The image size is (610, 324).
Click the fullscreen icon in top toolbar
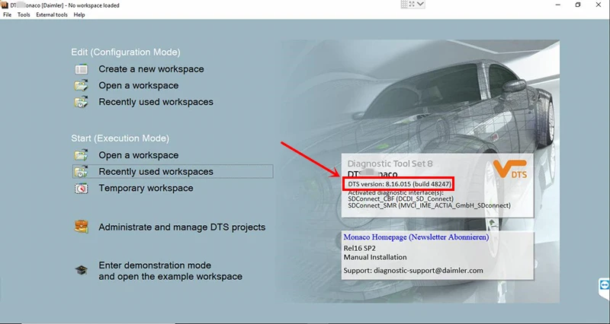point(412,5)
